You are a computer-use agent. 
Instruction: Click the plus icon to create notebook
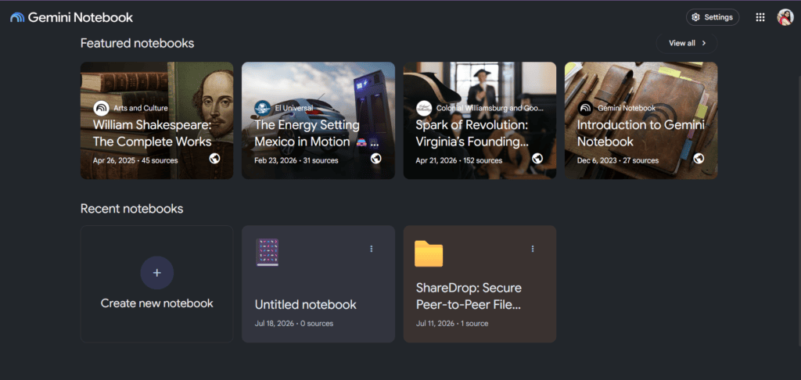pos(156,273)
